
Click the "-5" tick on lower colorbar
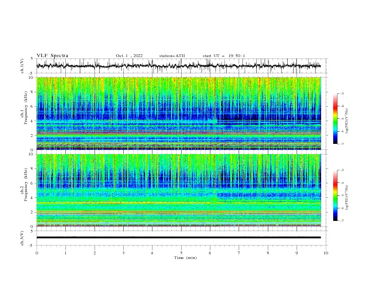(x=342, y=195)
